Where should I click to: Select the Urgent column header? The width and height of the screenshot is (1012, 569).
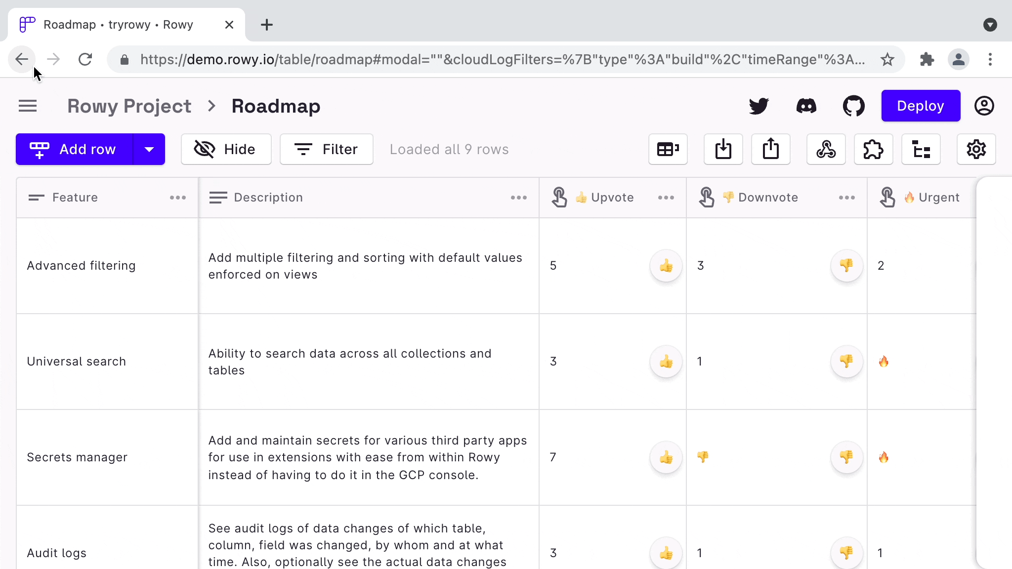pyautogui.click(x=922, y=198)
